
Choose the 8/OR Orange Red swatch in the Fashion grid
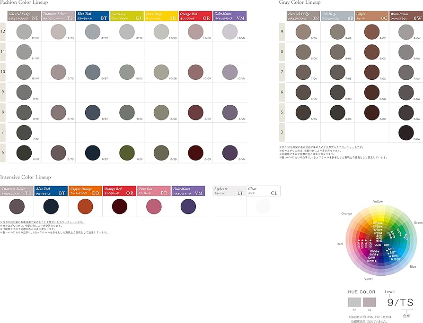[x=195, y=112]
